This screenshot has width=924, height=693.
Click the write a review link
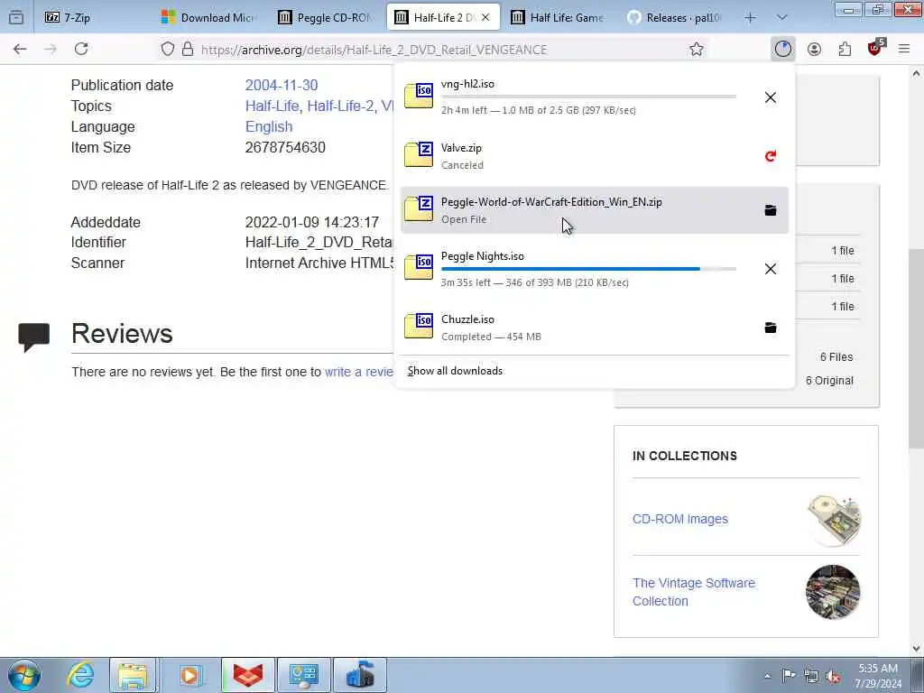[x=359, y=372]
